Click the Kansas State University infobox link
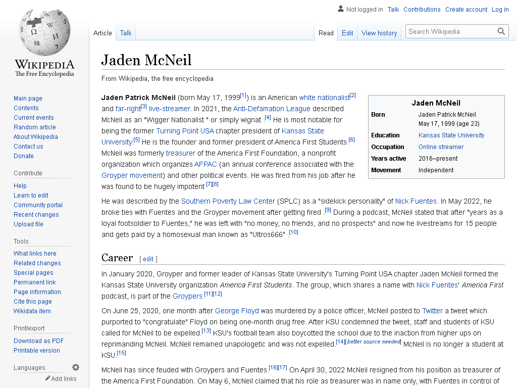Screen dimensions: 517x388 pos(451,135)
